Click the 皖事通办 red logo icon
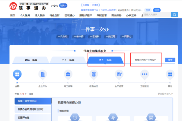Image resolution: width=182 pixels, height=121 pixels. (13, 6)
